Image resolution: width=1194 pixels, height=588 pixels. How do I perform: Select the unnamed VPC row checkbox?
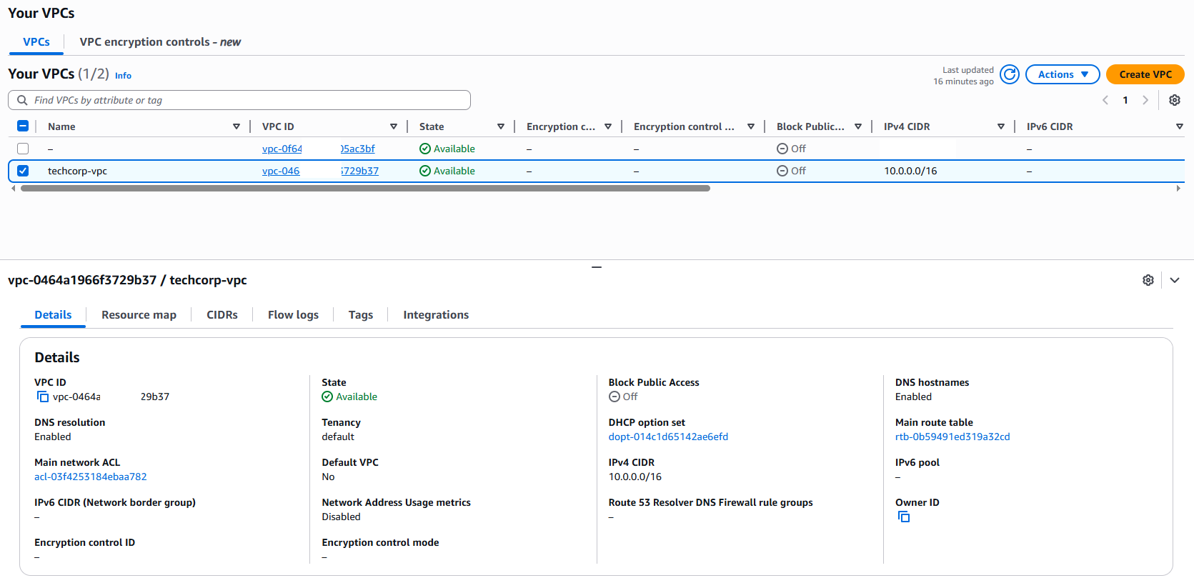click(23, 149)
